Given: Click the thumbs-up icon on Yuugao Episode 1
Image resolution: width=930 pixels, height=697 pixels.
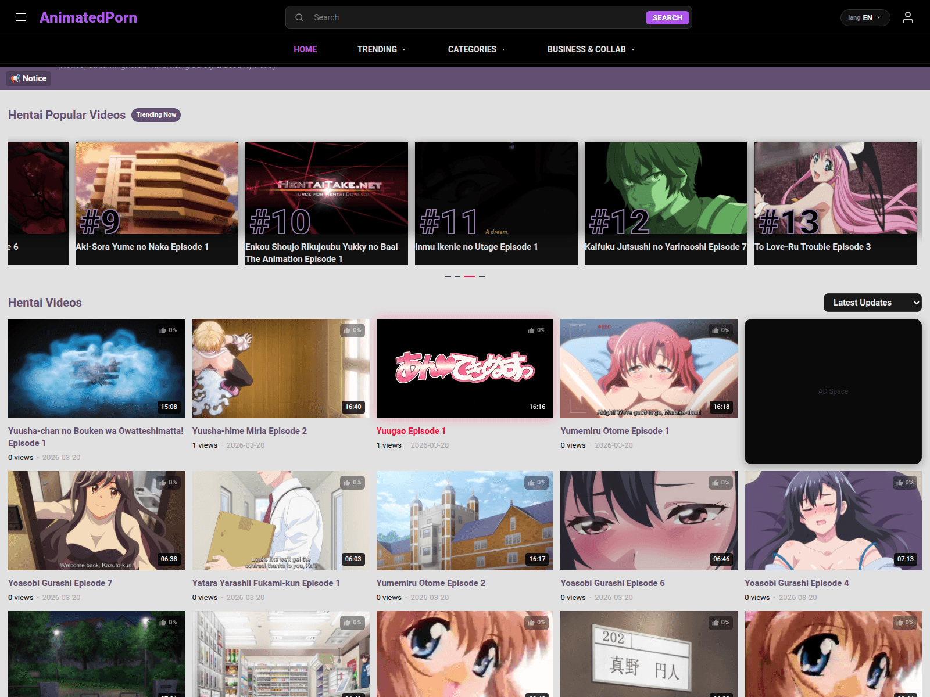Looking at the screenshot, I should pos(532,330).
